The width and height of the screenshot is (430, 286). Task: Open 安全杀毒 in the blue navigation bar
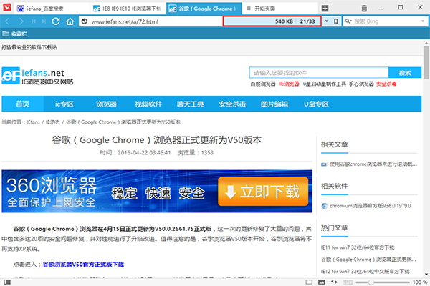click(232, 104)
